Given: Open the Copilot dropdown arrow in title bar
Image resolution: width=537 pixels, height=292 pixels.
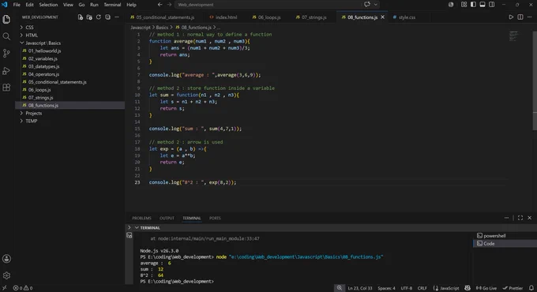Looking at the screenshot, I should (x=376, y=5).
